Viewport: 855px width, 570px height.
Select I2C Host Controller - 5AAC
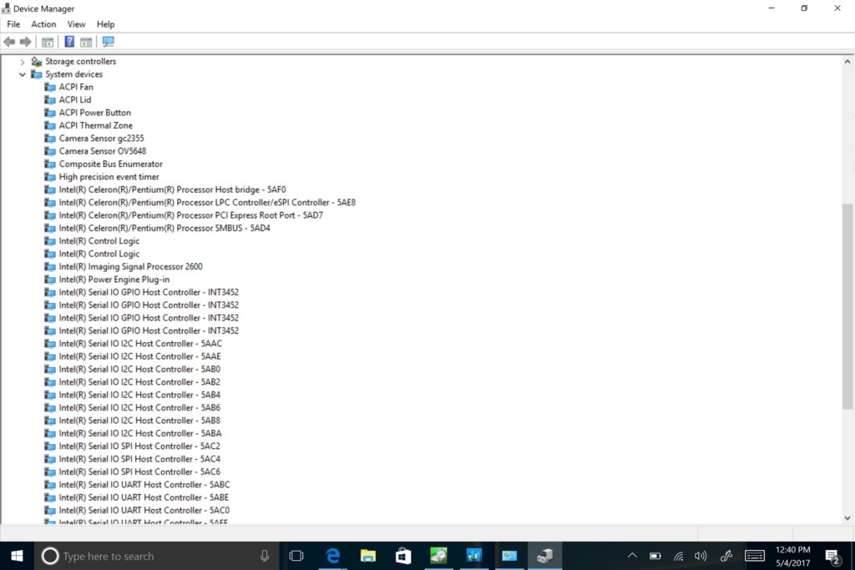[x=140, y=343]
